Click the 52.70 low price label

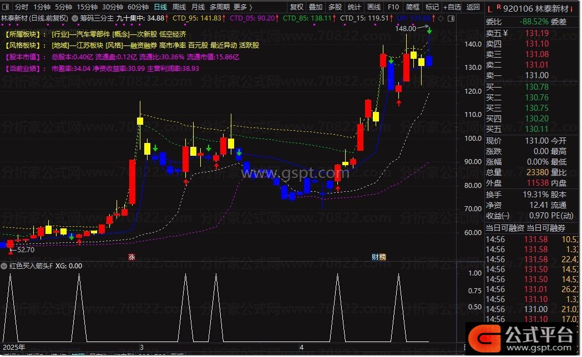click(x=26, y=250)
